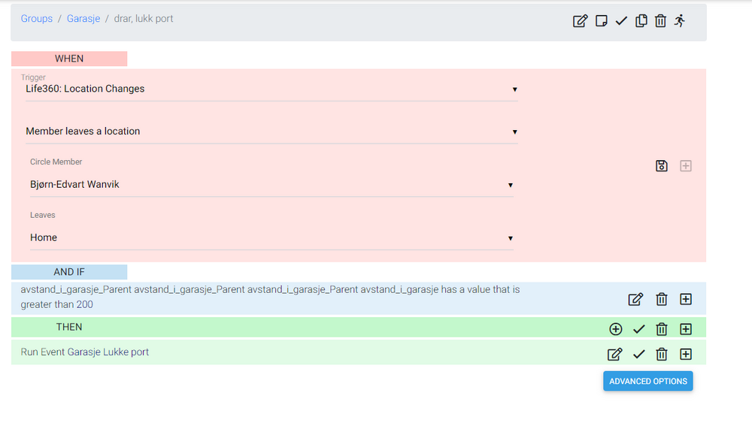Click the note icon in the header toolbar
The image size is (752, 426).
click(x=601, y=21)
